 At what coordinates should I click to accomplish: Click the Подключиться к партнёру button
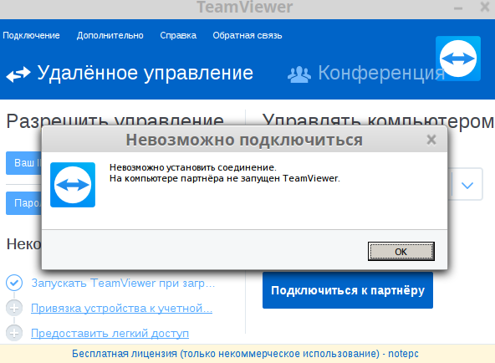tap(348, 290)
